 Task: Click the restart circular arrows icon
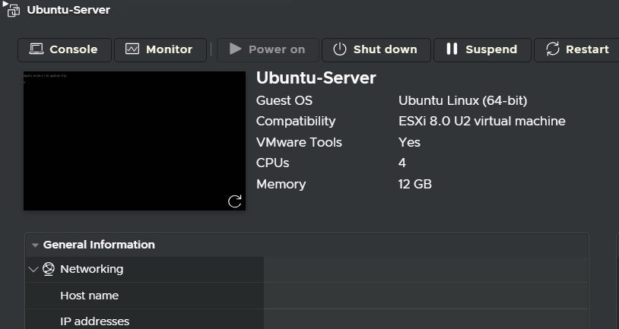coord(553,49)
